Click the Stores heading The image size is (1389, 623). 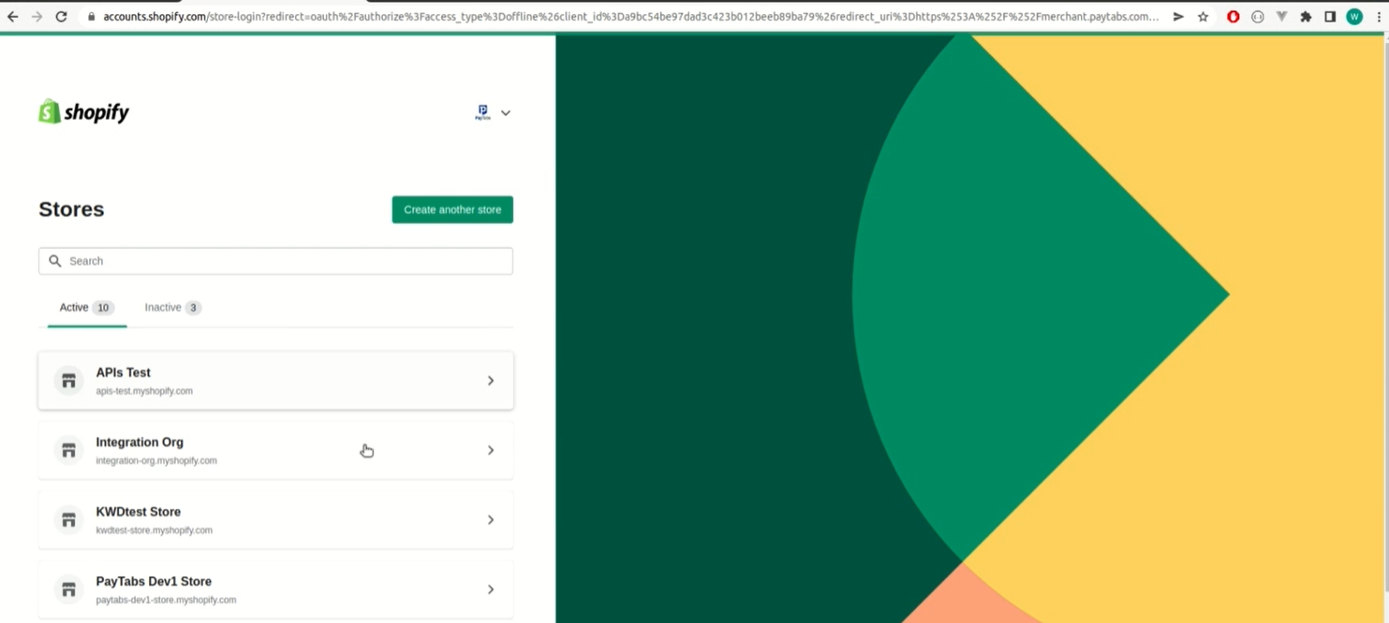(x=71, y=210)
